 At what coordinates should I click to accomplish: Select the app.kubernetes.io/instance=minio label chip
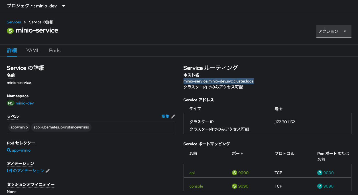(x=61, y=127)
